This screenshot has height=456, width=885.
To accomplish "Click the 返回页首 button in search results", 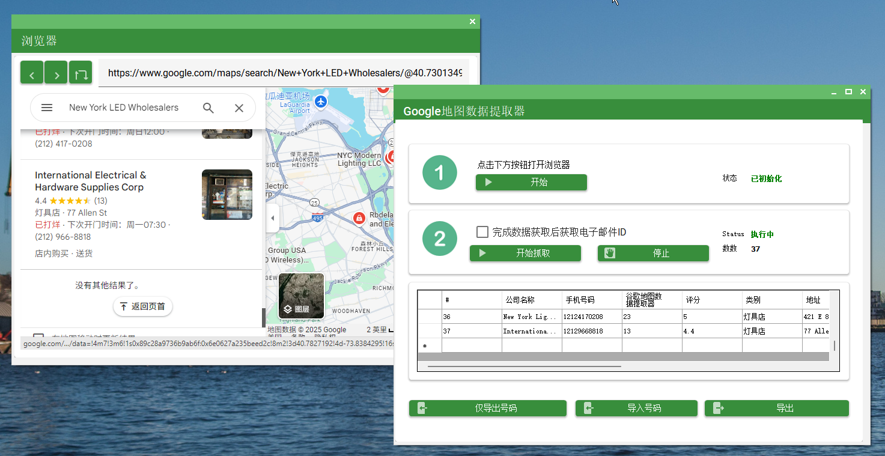I will (142, 306).
